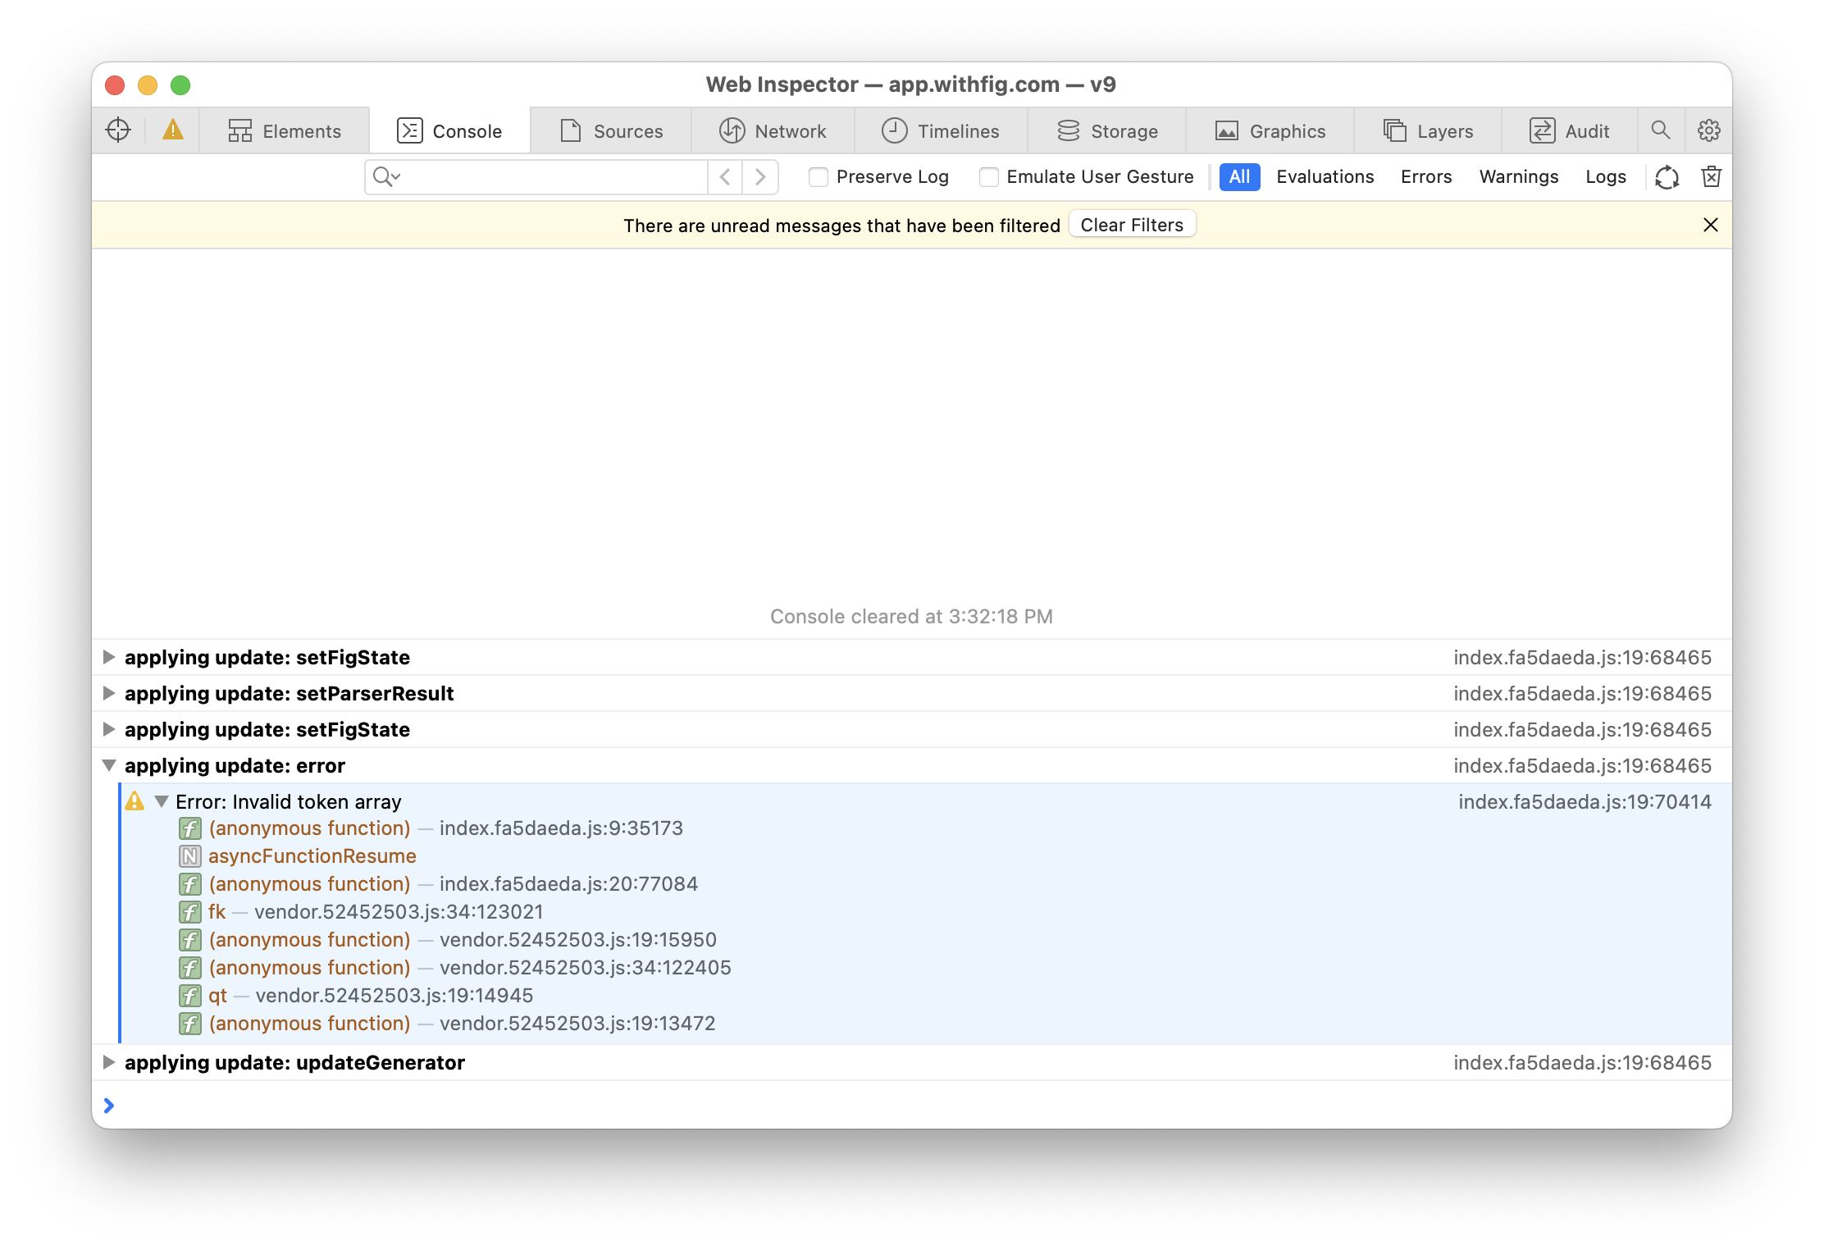Open Web Inspector search
The height and width of the screenshot is (1250, 1824).
(1661, 130)
